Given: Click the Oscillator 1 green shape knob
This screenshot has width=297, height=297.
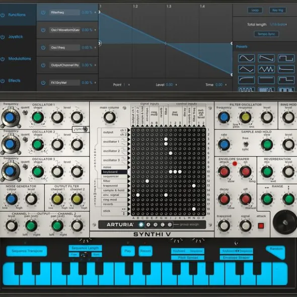Looking at the screenshot, I should tap(38, 118).
